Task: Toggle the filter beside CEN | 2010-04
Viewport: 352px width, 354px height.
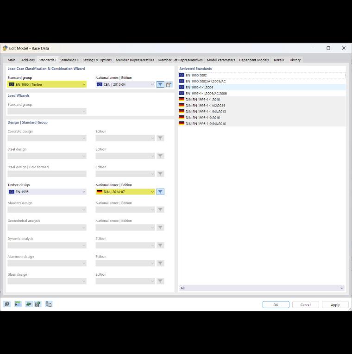Action: point(160,84)
